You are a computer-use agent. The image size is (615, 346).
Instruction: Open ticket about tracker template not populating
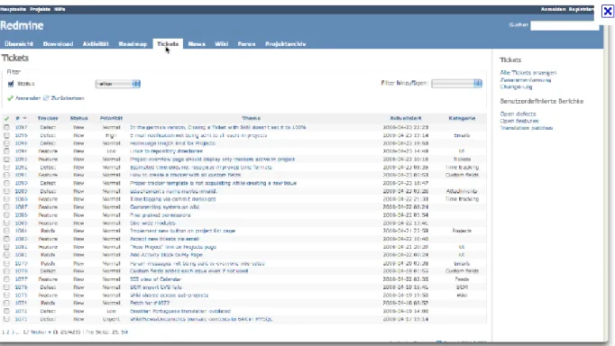[x=213, y=184]
